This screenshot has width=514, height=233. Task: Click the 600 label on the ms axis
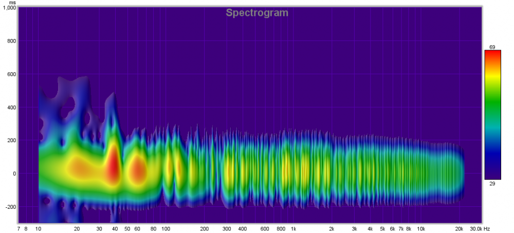(12, 74)
